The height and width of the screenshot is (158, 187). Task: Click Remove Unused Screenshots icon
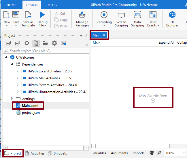(x=64, y=43)
